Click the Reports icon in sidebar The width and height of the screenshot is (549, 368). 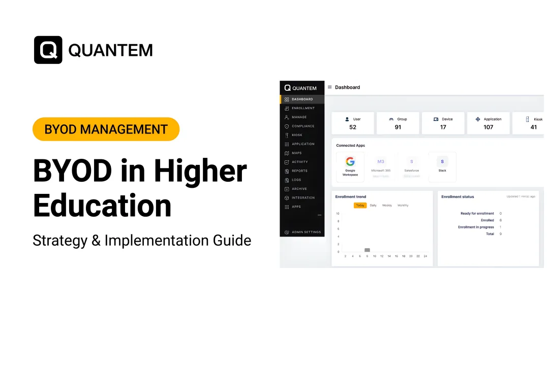click(287, 171)
